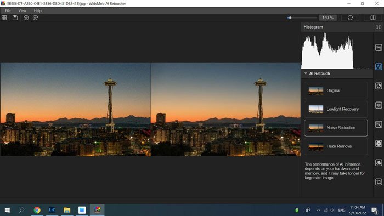The width and height of the screenshot is (384, 216).
Task: Open the People icon in system tray
Action: [x=308, y=210]
